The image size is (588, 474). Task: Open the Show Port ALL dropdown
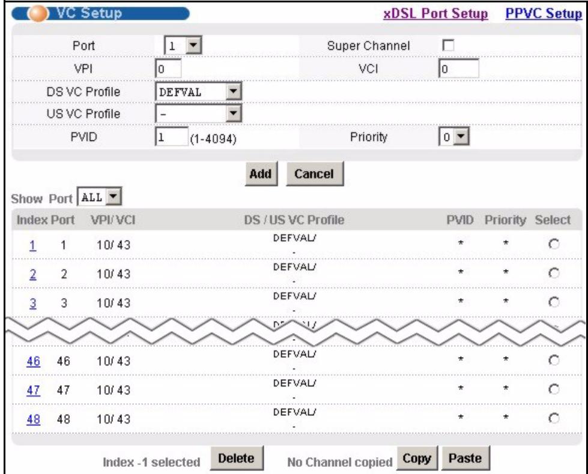[x=99, y=197]
